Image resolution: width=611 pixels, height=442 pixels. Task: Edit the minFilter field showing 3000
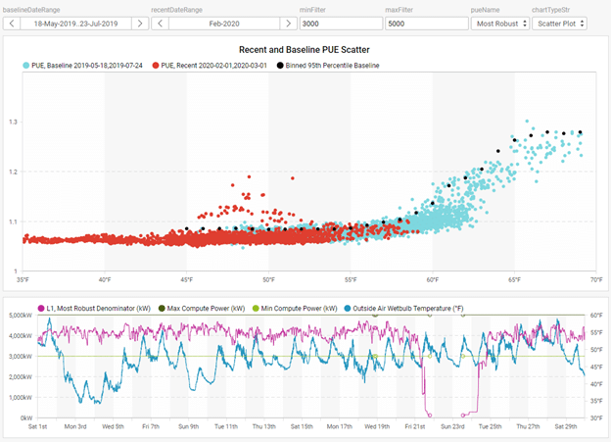[x=341, y=24]
